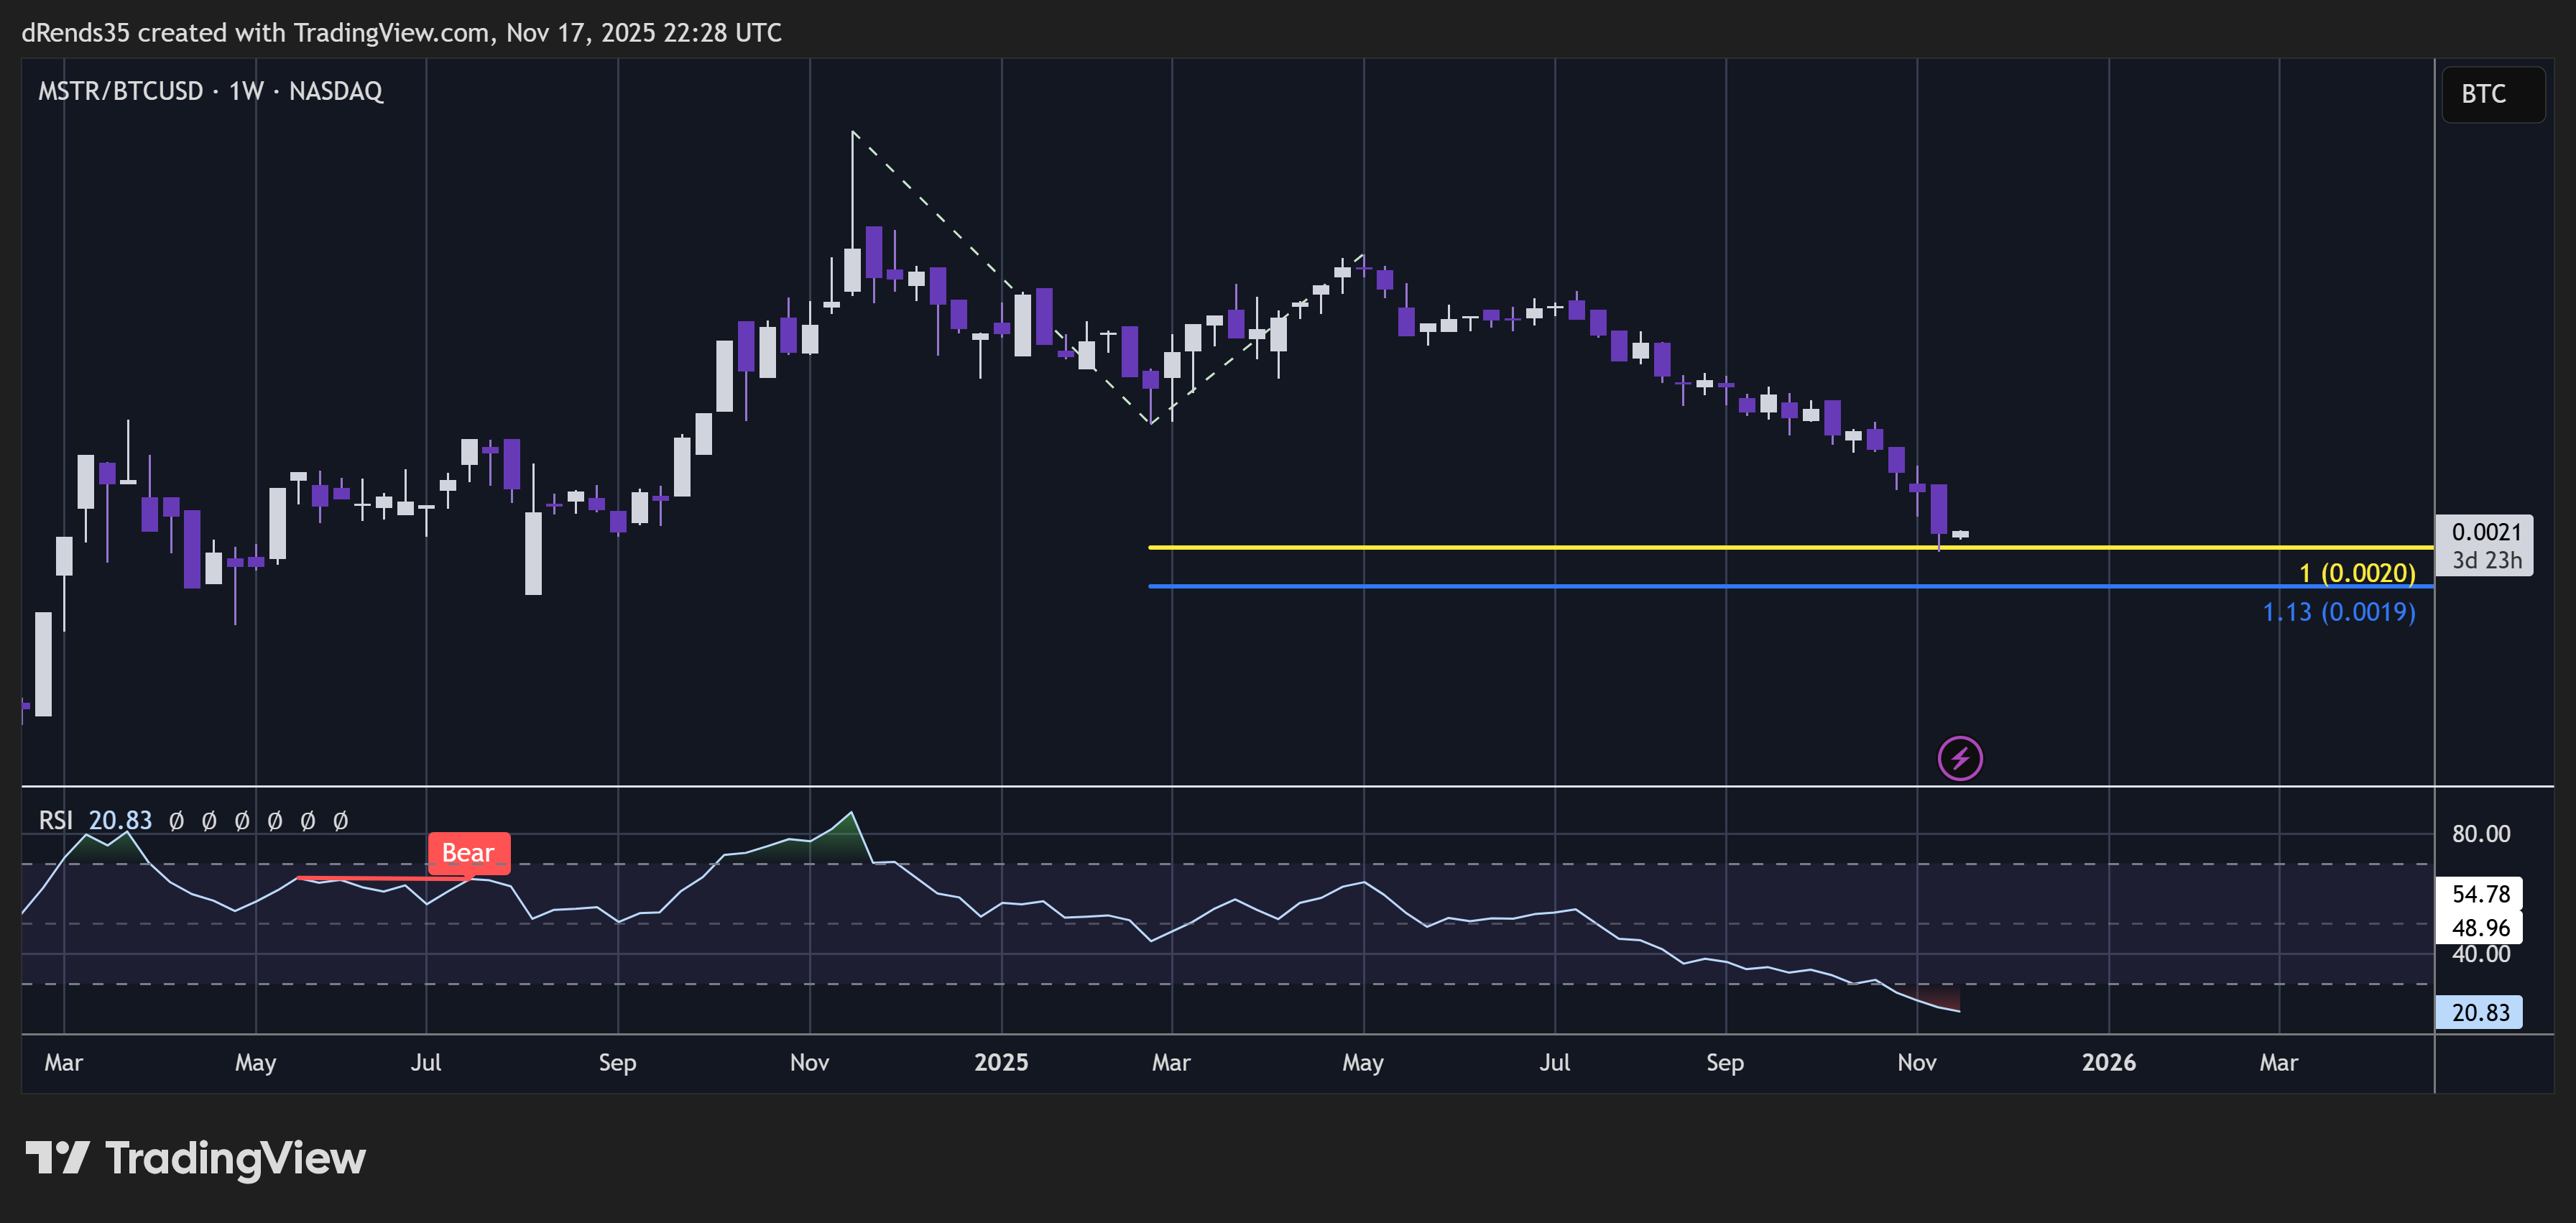Click the 2025 label on time axis
The width and height of the screenshot is (2576, 1223).
(x=1001, y=1062)
